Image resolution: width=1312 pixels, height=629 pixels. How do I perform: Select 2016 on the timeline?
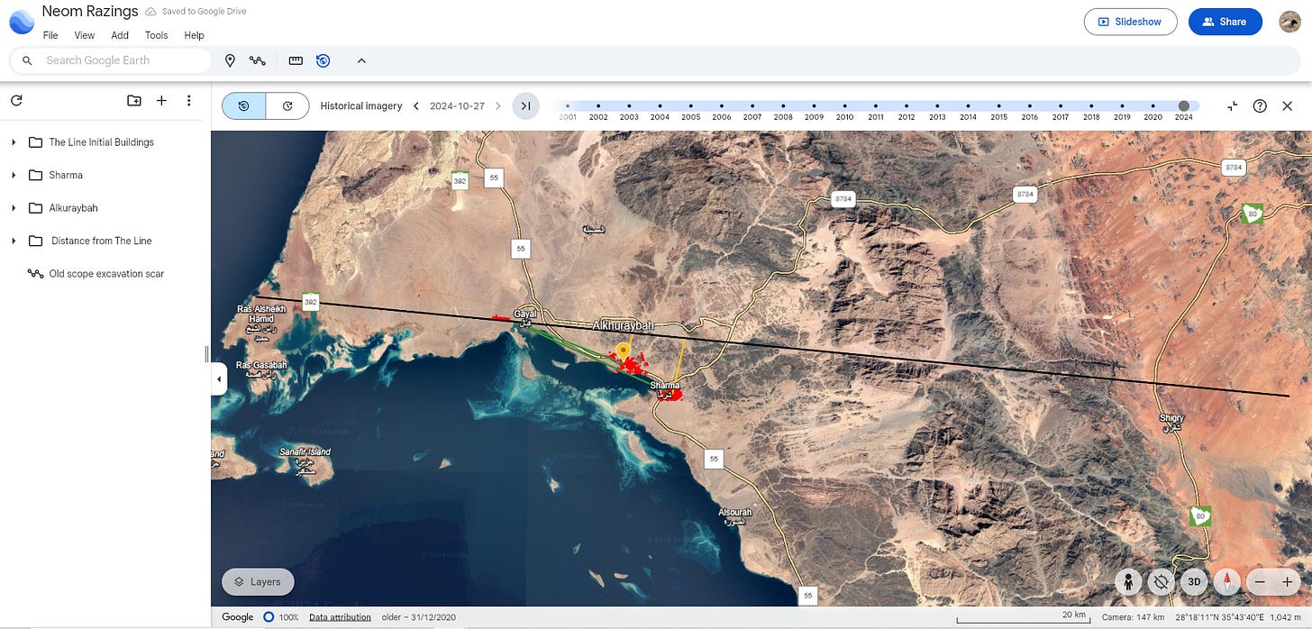pos(1030,111)
